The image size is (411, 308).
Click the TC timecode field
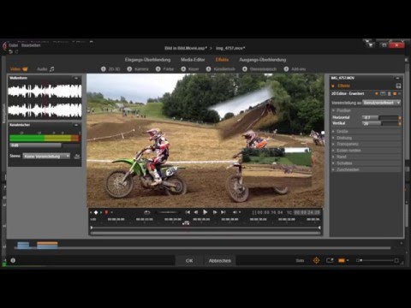307,212
